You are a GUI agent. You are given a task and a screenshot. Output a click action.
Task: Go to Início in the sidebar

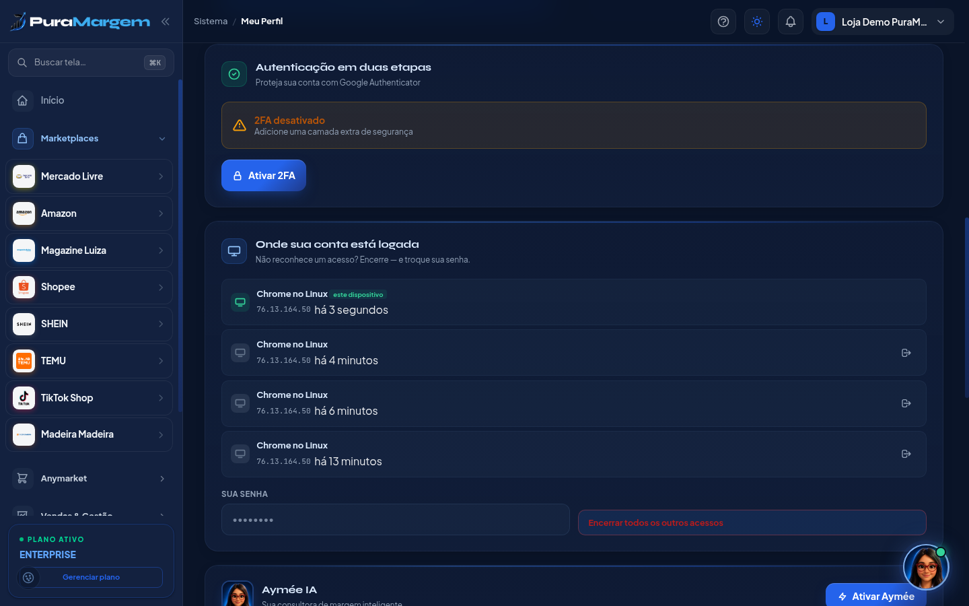(x=89, y=100)
